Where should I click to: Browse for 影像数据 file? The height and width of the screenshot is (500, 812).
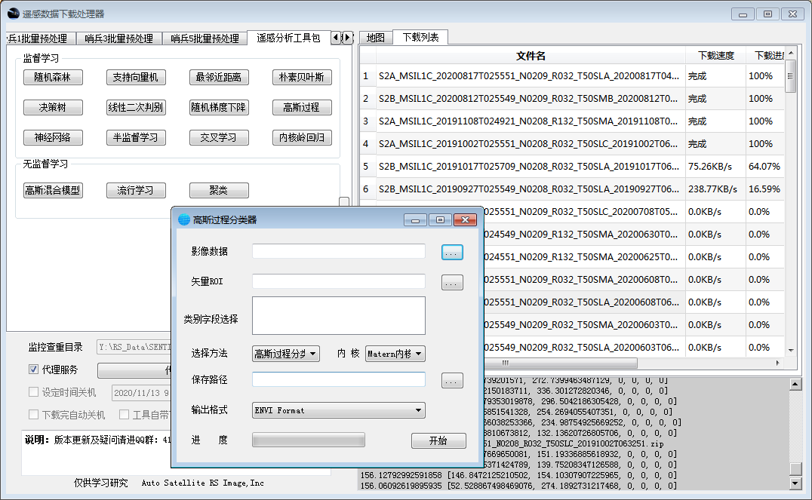click(x=452, y=253)
